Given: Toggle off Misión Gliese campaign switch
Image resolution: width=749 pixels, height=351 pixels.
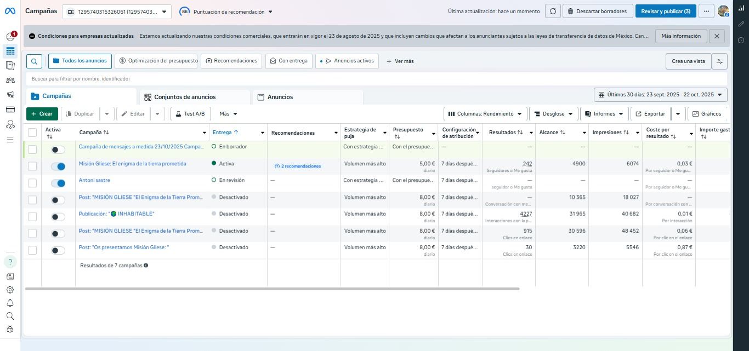Looking at the screenshot, I should click(58, 166).
